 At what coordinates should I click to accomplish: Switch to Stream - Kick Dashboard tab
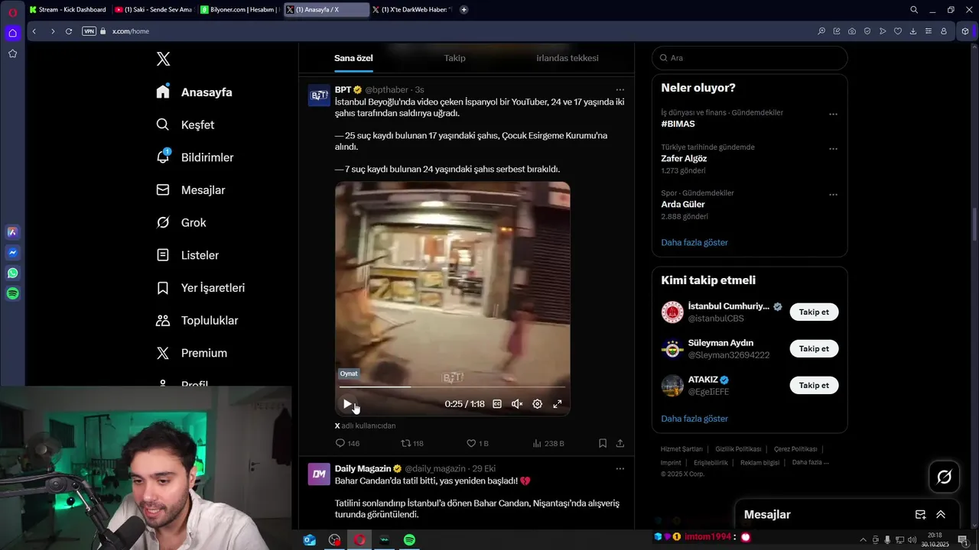(68, 10)
